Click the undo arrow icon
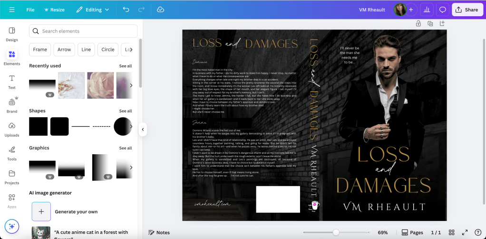The image size is (486, 239). 126,10
